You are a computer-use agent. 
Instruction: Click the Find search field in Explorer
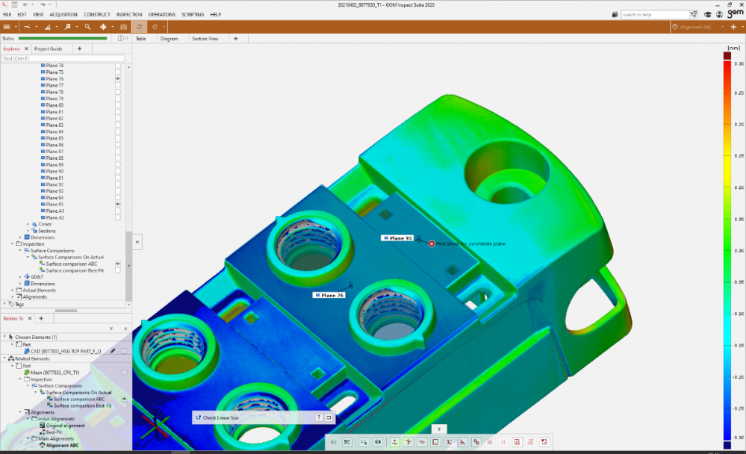coord(63,58)
